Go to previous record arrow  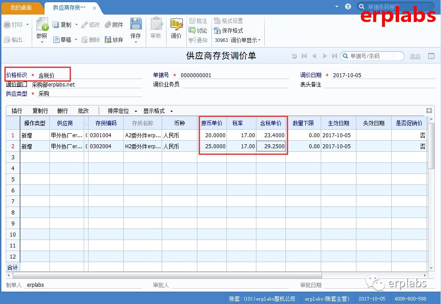click(x=314, y=56)
